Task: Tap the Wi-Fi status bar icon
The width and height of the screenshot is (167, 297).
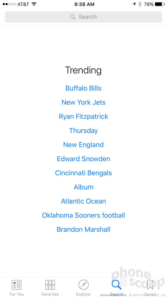Action: (34, 4)
